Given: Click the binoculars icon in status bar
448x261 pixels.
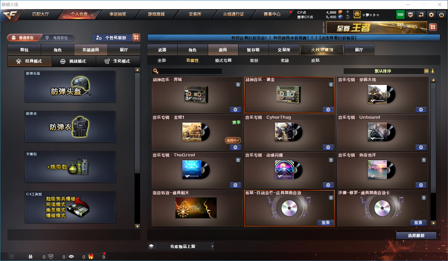Looking at the screenshot, I should click(31, 256).
